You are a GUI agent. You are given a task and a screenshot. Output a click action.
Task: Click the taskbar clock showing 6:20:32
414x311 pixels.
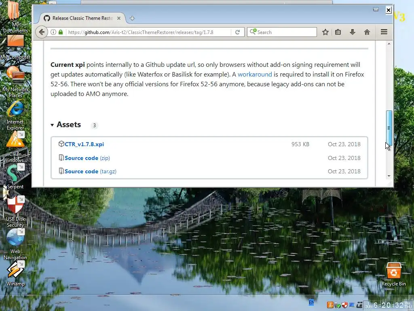(x=389, y=305)
